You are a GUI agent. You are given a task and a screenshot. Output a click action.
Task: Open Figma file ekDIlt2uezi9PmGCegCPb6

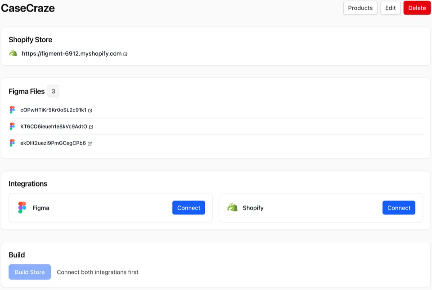53,143
